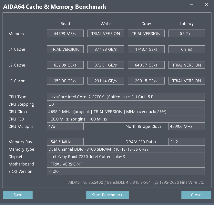Click BIOS Version value P4.20

126,171
